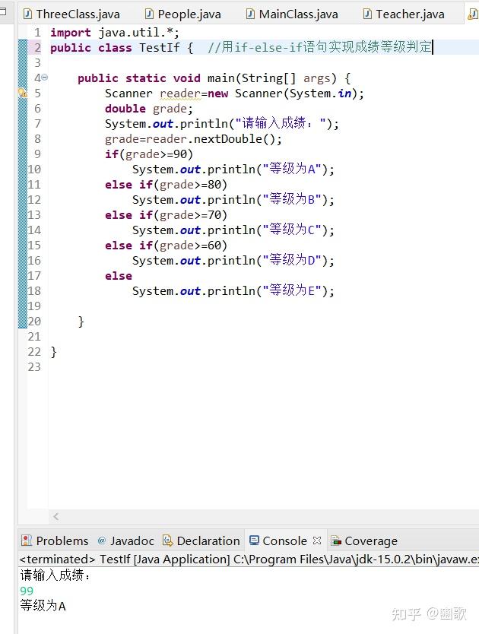Click the class name TestIf in the code
Screen dimensions: 479x634
point(160,48)
